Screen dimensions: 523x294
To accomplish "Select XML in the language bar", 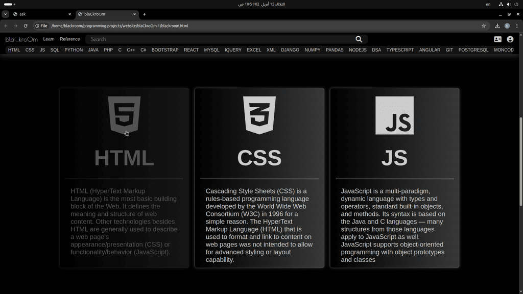I will [x=271, y=50].
